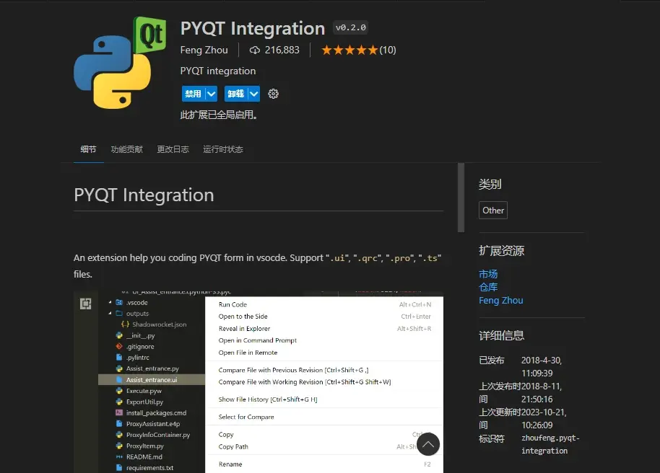Click the download count cloud icon
Screen dimensions: 660x473
(x=255, y=50)
